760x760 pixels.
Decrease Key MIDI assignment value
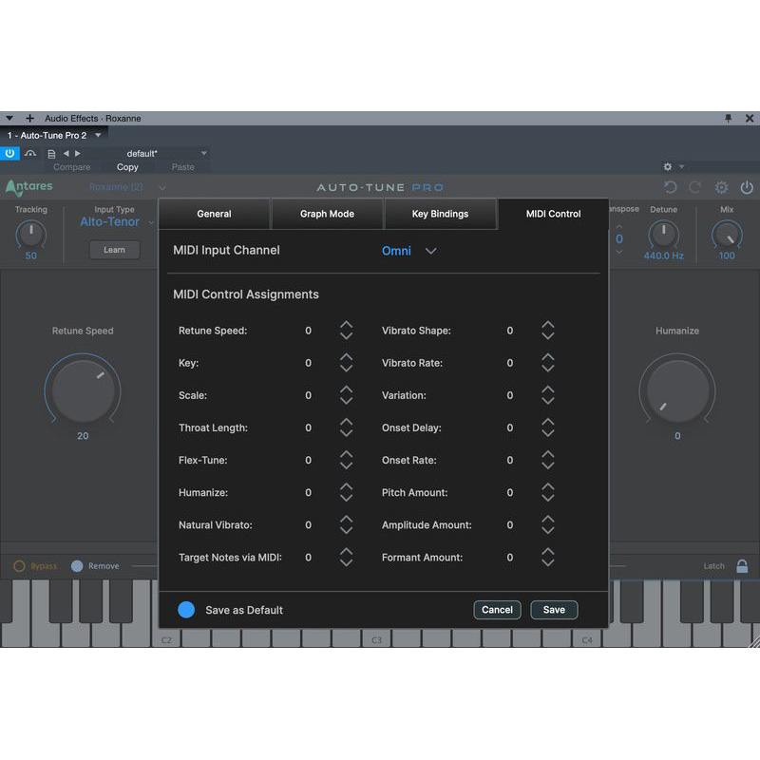[x=346, y=369]
